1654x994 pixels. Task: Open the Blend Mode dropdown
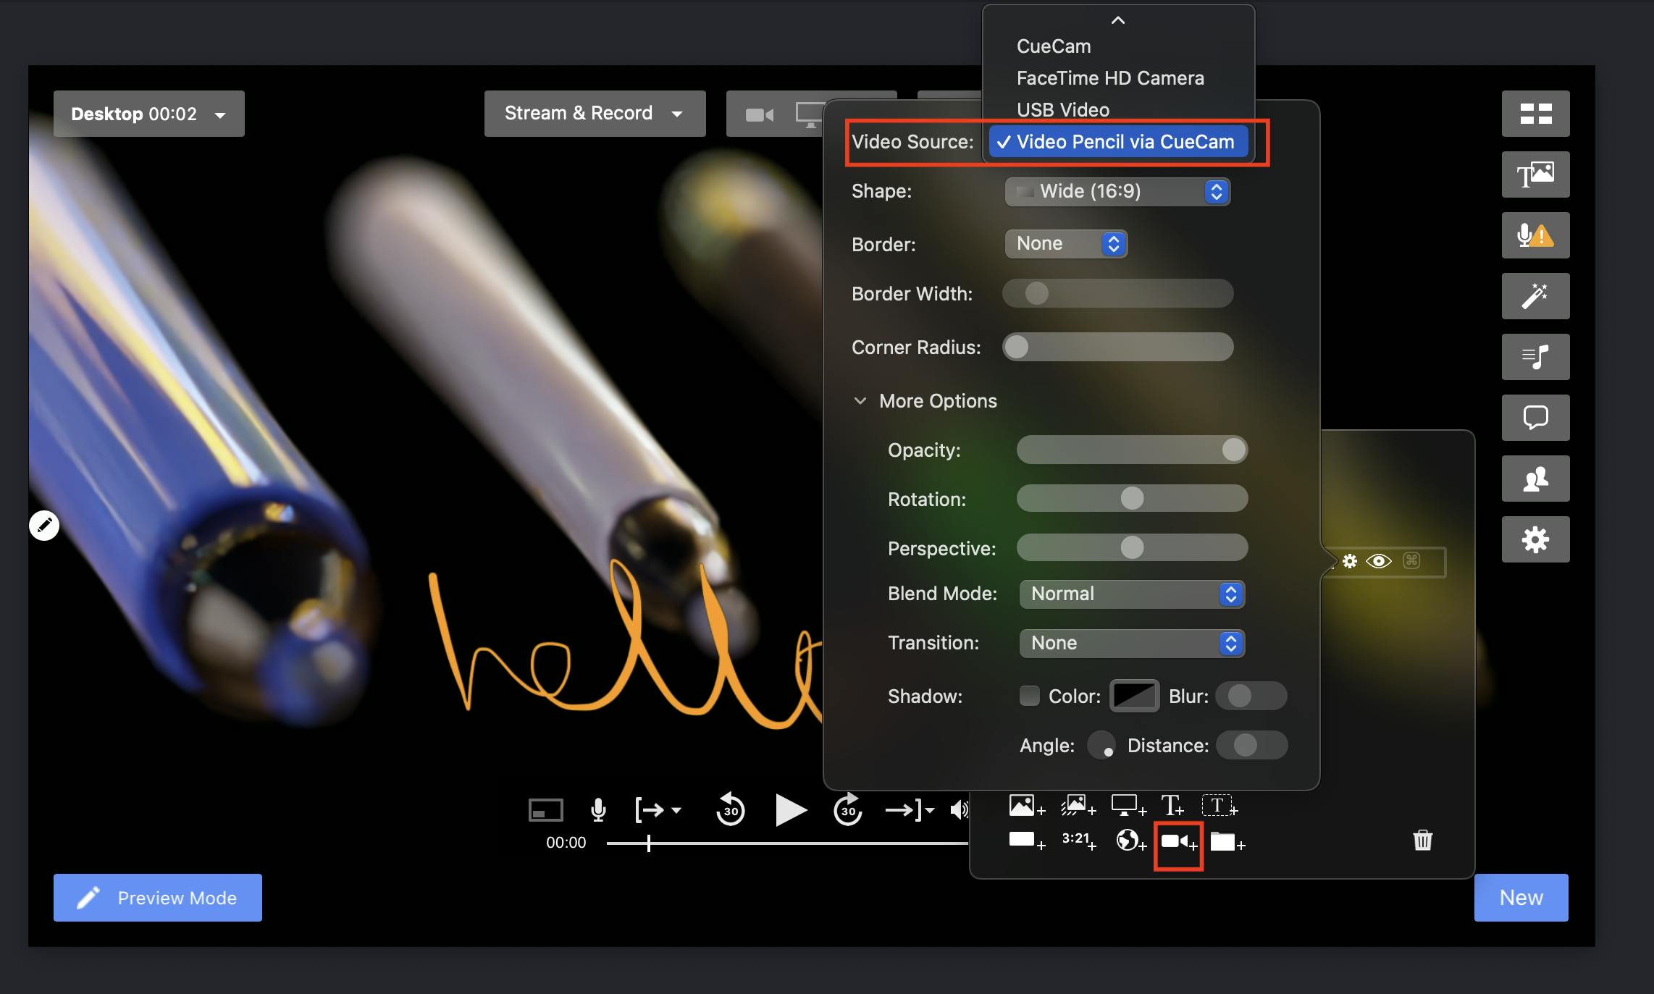(1131, 594)
